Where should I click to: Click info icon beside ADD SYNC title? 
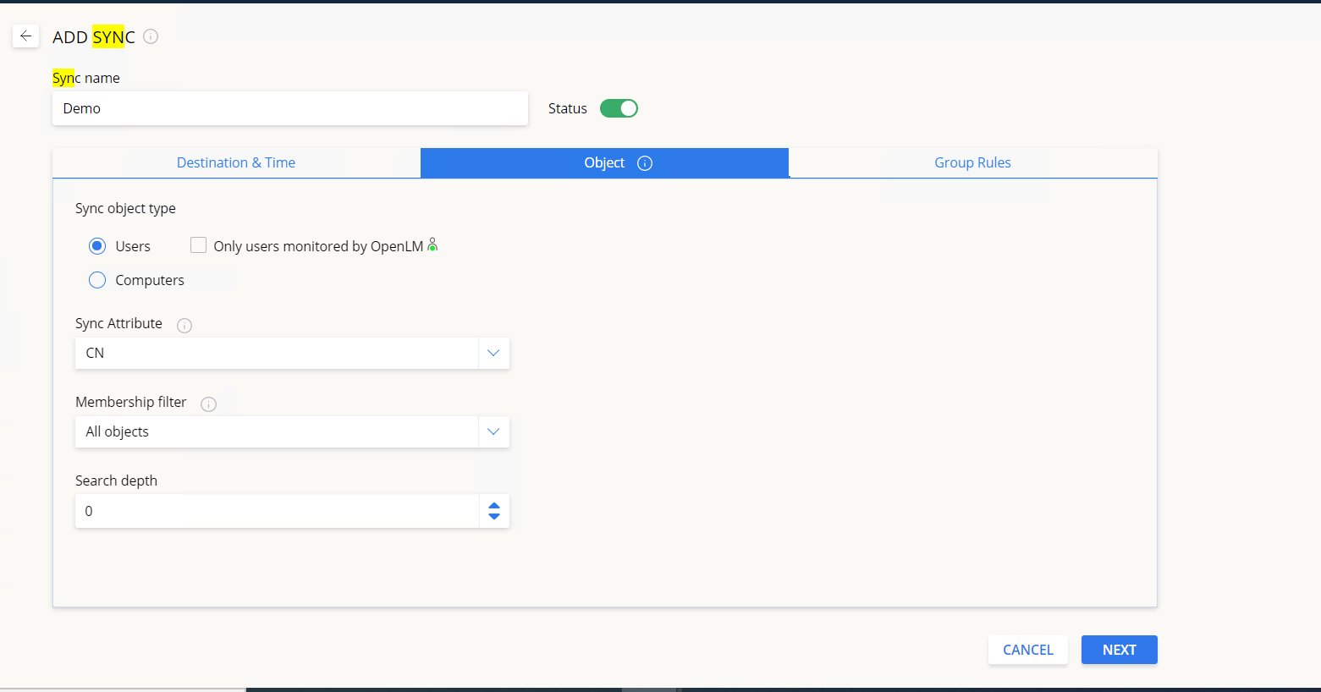[x=151, y=36]
